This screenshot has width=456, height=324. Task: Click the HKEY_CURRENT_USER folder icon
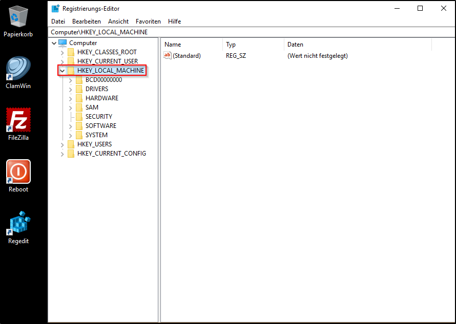tap(71, 61)
